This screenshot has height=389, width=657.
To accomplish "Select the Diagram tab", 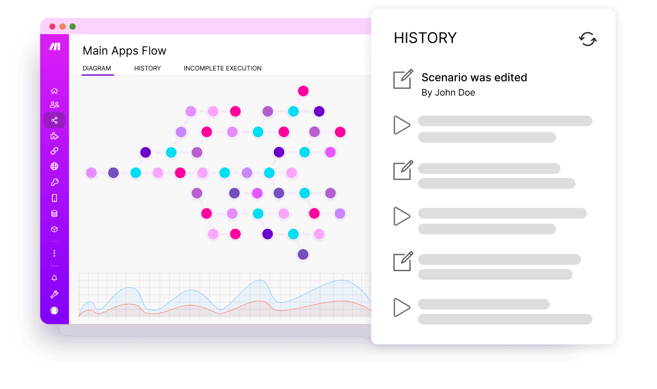I will coord(97,68).
